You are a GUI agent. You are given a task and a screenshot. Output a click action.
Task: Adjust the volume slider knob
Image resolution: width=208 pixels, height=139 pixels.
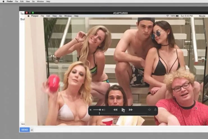pyautogui.click(x=100, y=110)
